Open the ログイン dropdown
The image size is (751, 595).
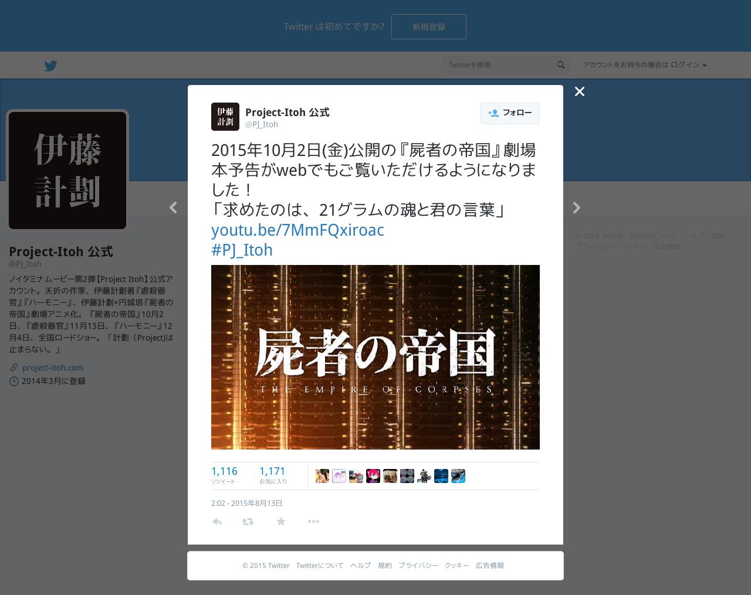688,65
